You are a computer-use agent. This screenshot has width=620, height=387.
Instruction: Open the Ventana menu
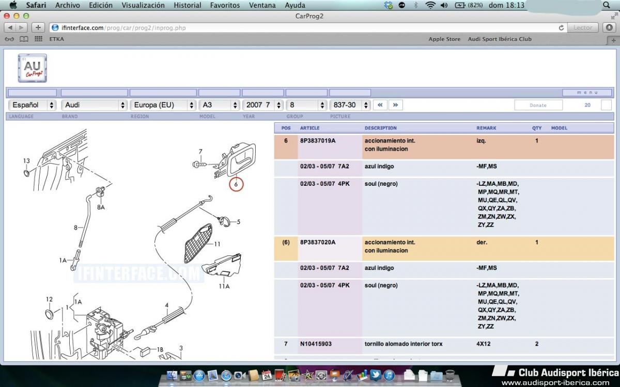(x=262, y=5)
